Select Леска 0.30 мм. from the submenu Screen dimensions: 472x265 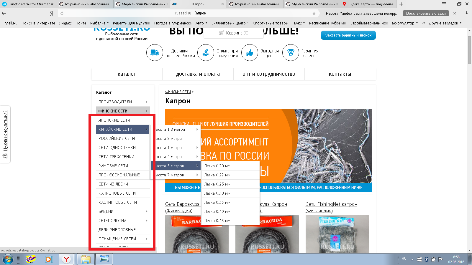click(218, 193)
